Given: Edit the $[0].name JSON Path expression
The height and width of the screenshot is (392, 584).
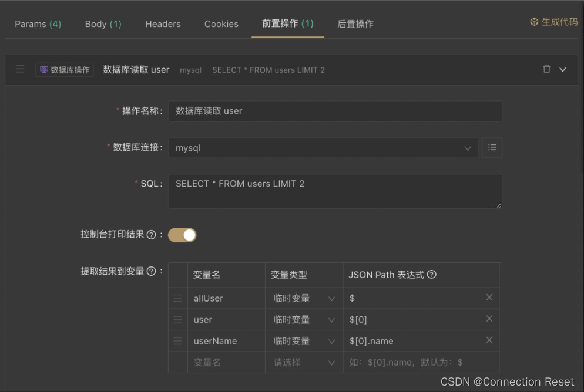Looking at the screenshot, I should 414,341.
